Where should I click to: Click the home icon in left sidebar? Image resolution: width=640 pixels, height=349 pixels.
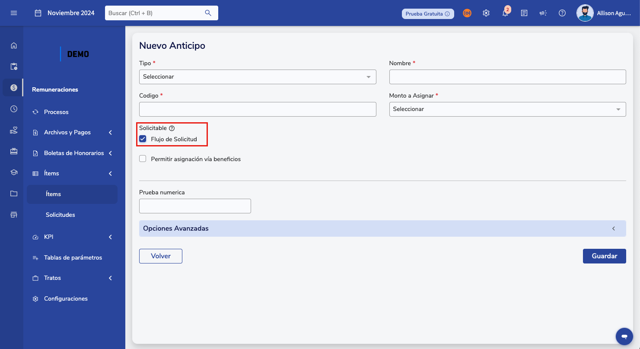pyautogui.click(x=14, y=45)
